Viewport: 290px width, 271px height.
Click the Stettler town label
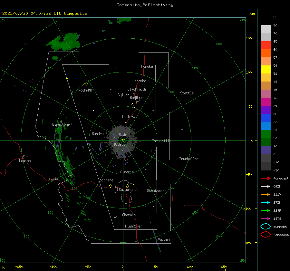tap(188, 93)
